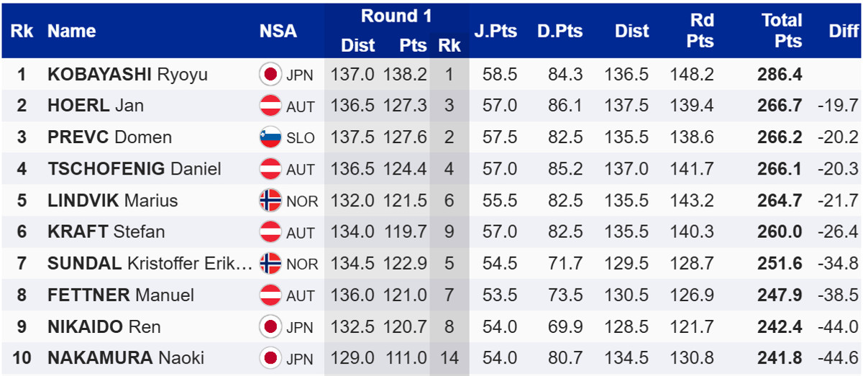The width and height of the screenshot is (863, 376).
Task: Click the D.Pts column header
Action: 560,31
